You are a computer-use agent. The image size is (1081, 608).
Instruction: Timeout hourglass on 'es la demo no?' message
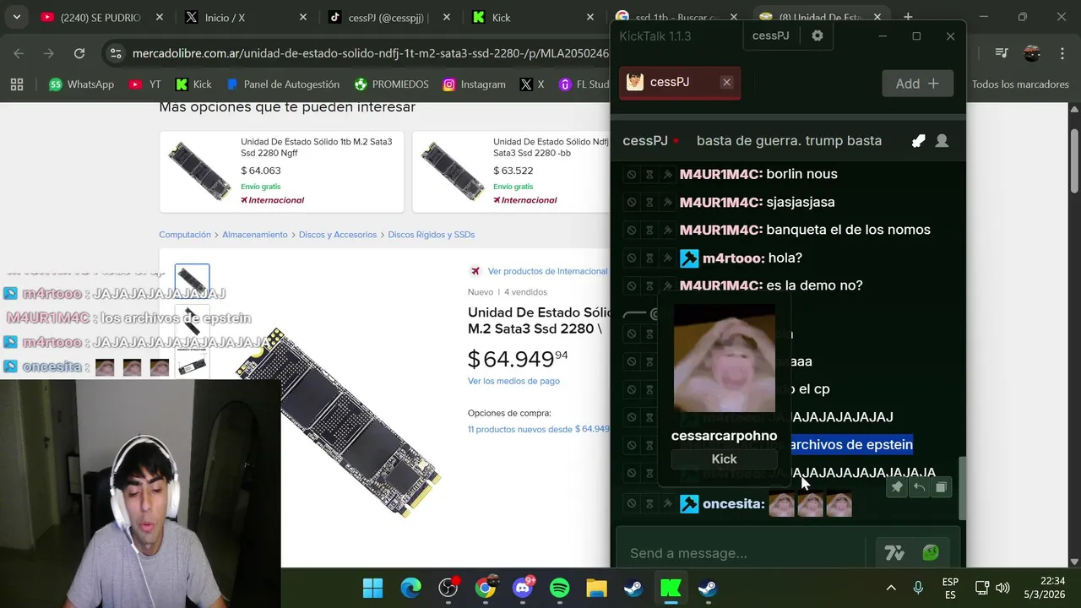(x=649, y=286)
